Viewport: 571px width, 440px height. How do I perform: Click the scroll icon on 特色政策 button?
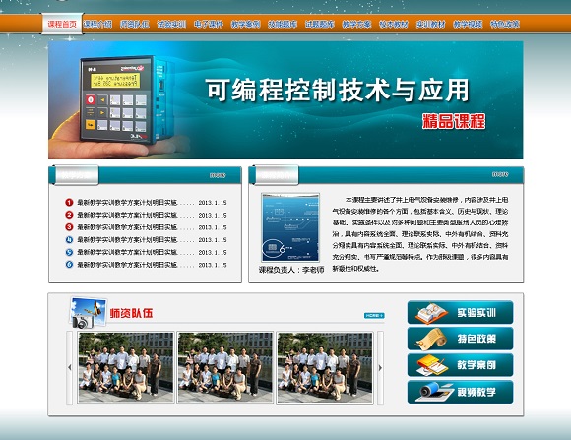point(432,339)
